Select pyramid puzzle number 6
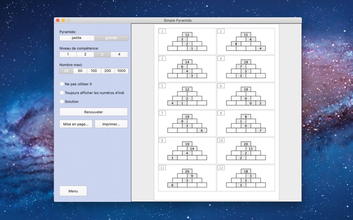This screenshot has height=220, width=353. click(246, 96)
